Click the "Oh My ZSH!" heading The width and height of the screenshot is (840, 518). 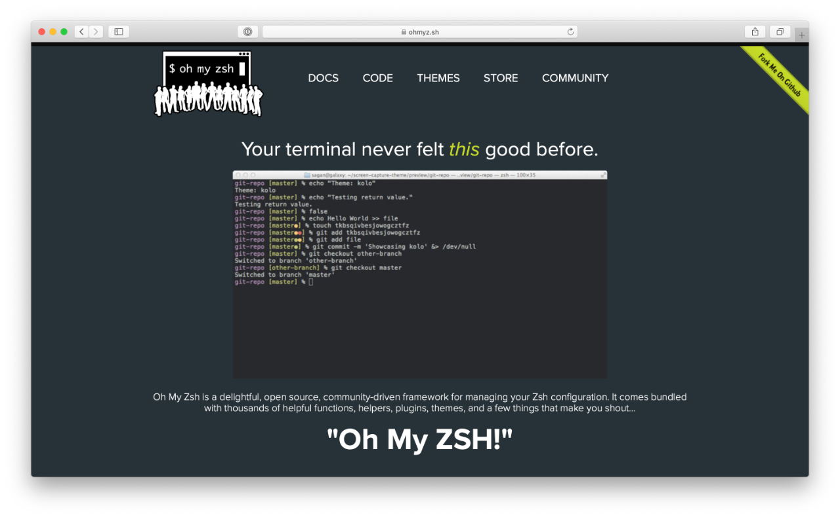[420, 439]
